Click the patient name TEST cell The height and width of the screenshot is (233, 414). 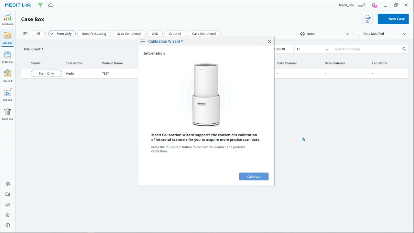(105, 73)
